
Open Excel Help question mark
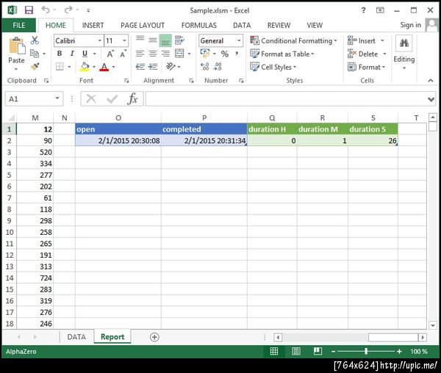coord(363,10)
